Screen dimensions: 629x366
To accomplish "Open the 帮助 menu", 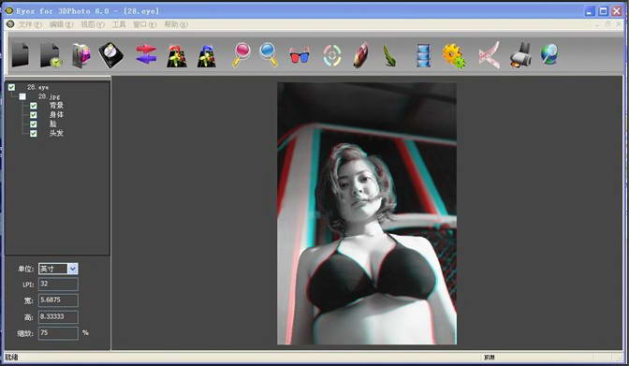I will tap(176, 24).
